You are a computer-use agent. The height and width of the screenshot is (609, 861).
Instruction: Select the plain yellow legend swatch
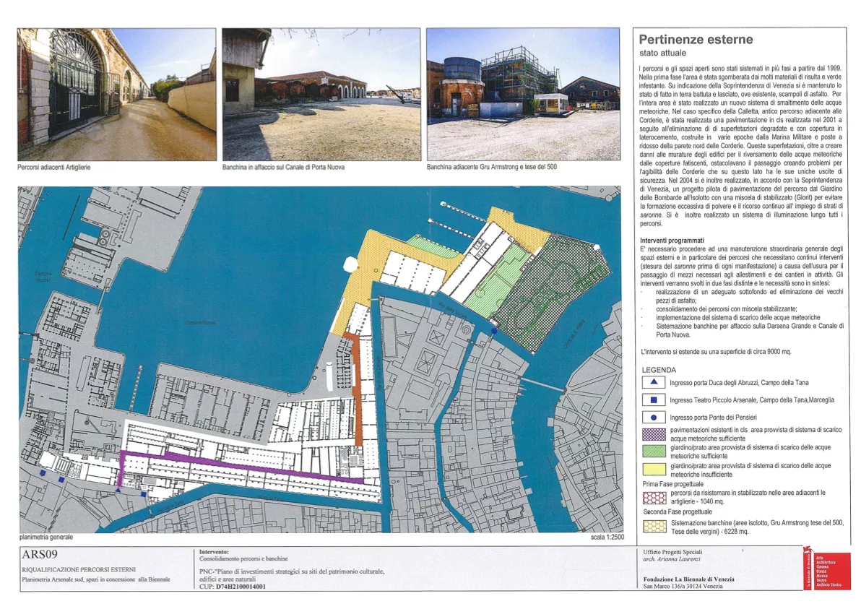[x=654, y=470]
